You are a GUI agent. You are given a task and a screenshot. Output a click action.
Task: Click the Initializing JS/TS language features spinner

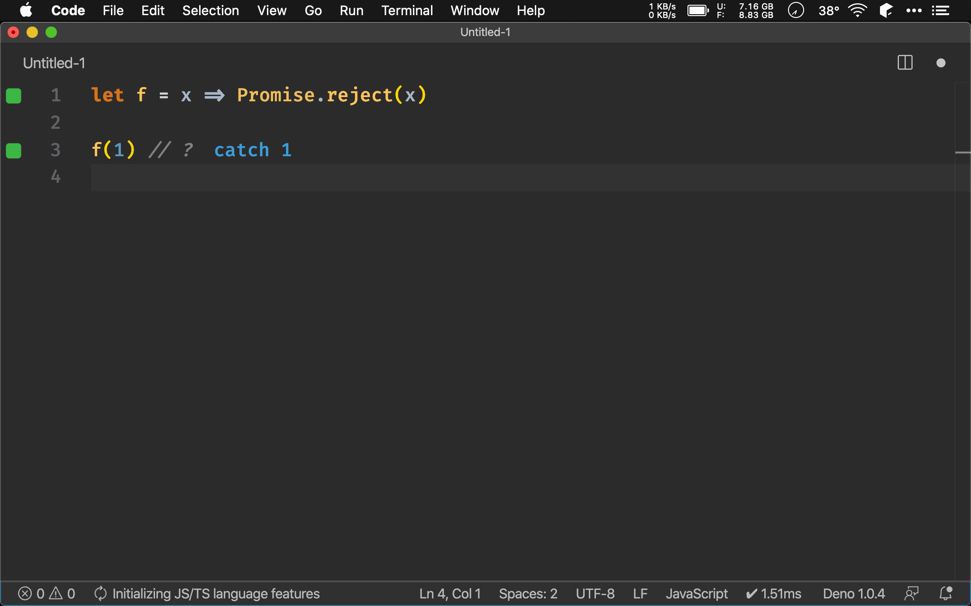(100, 593)
